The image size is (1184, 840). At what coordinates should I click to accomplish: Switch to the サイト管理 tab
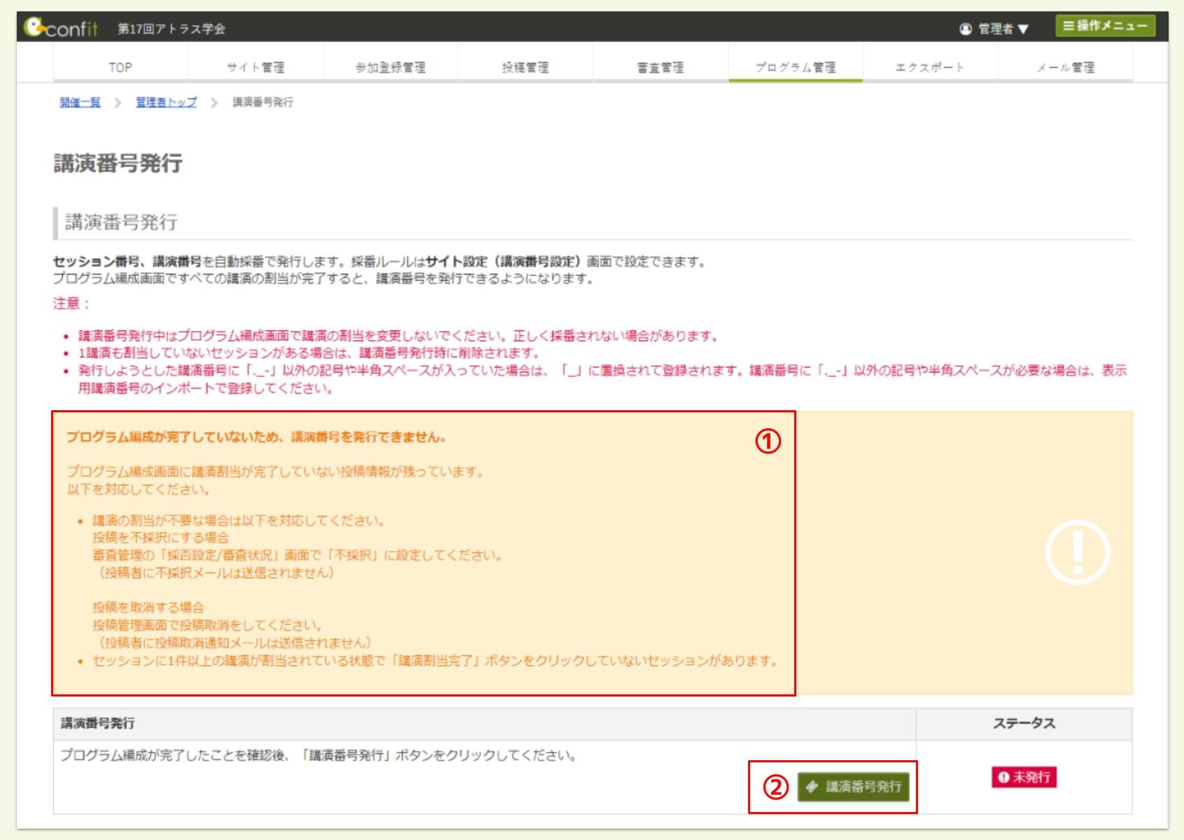point(255,67)
